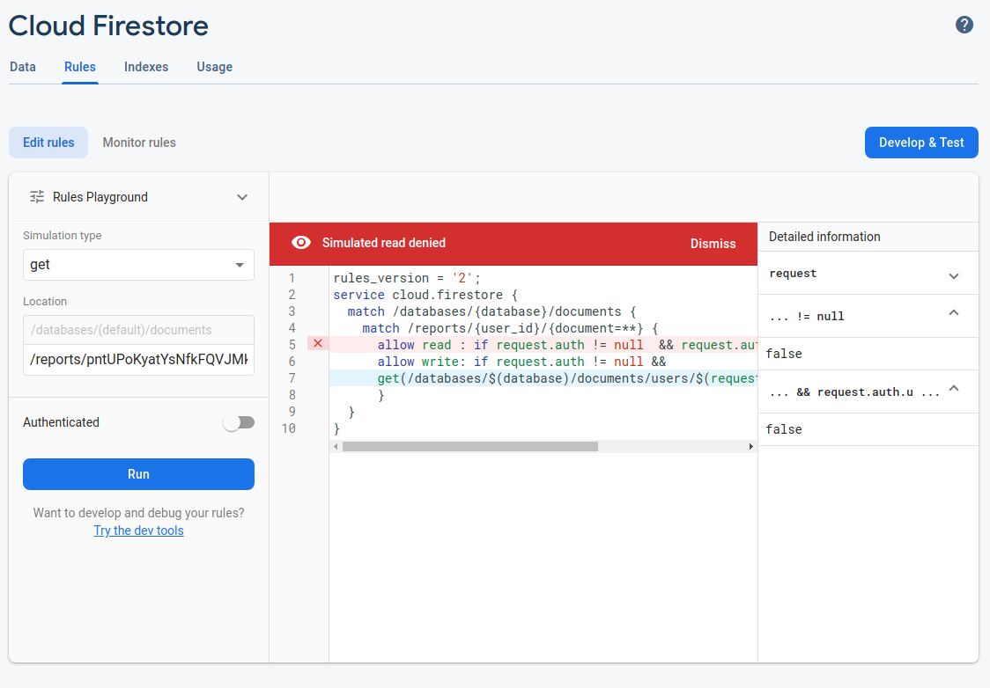
Task: Click the Develop & Test button
Action: pyautogui.click(x=921, y=142)
